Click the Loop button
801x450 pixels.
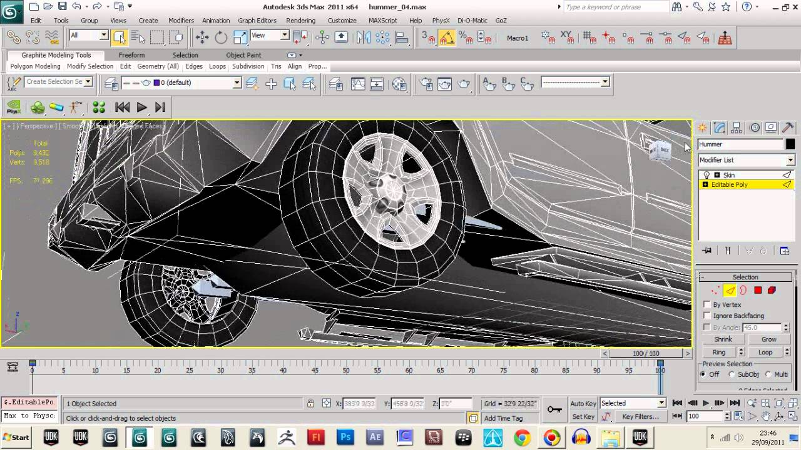(x=765, y=352)
